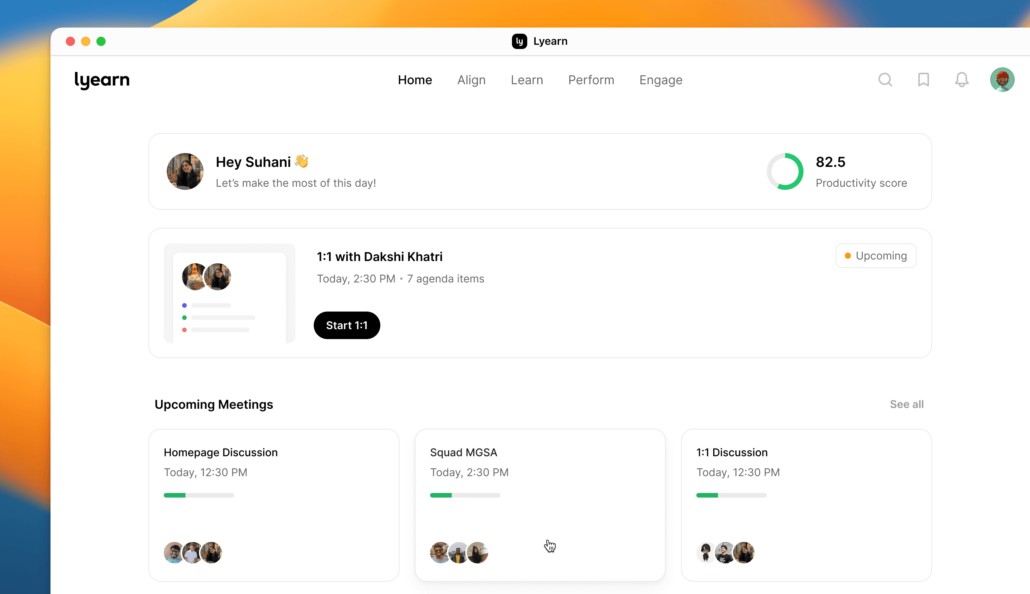Open bookmarks via the bookmark icon
The image size is (1030, 594).
pyautogui.click(x=923, y=80)
